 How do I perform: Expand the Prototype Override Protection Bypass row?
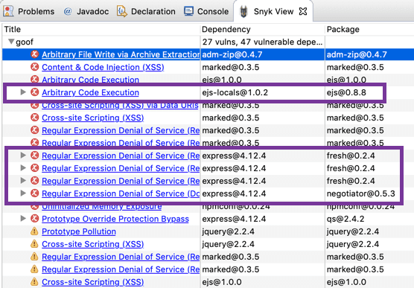coord(23,219)
